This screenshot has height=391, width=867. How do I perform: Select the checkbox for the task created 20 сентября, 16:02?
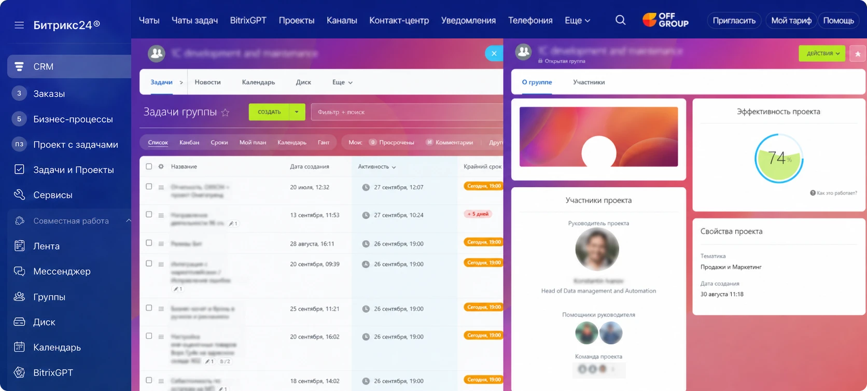[149, 336]
